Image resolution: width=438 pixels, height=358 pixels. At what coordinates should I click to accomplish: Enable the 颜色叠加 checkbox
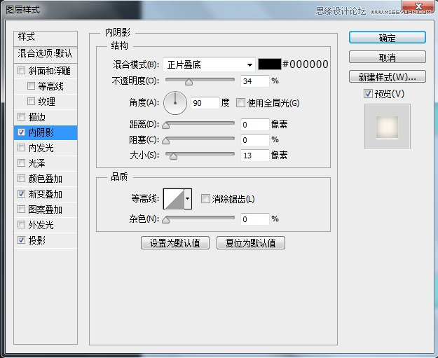[x=21, y=178]
